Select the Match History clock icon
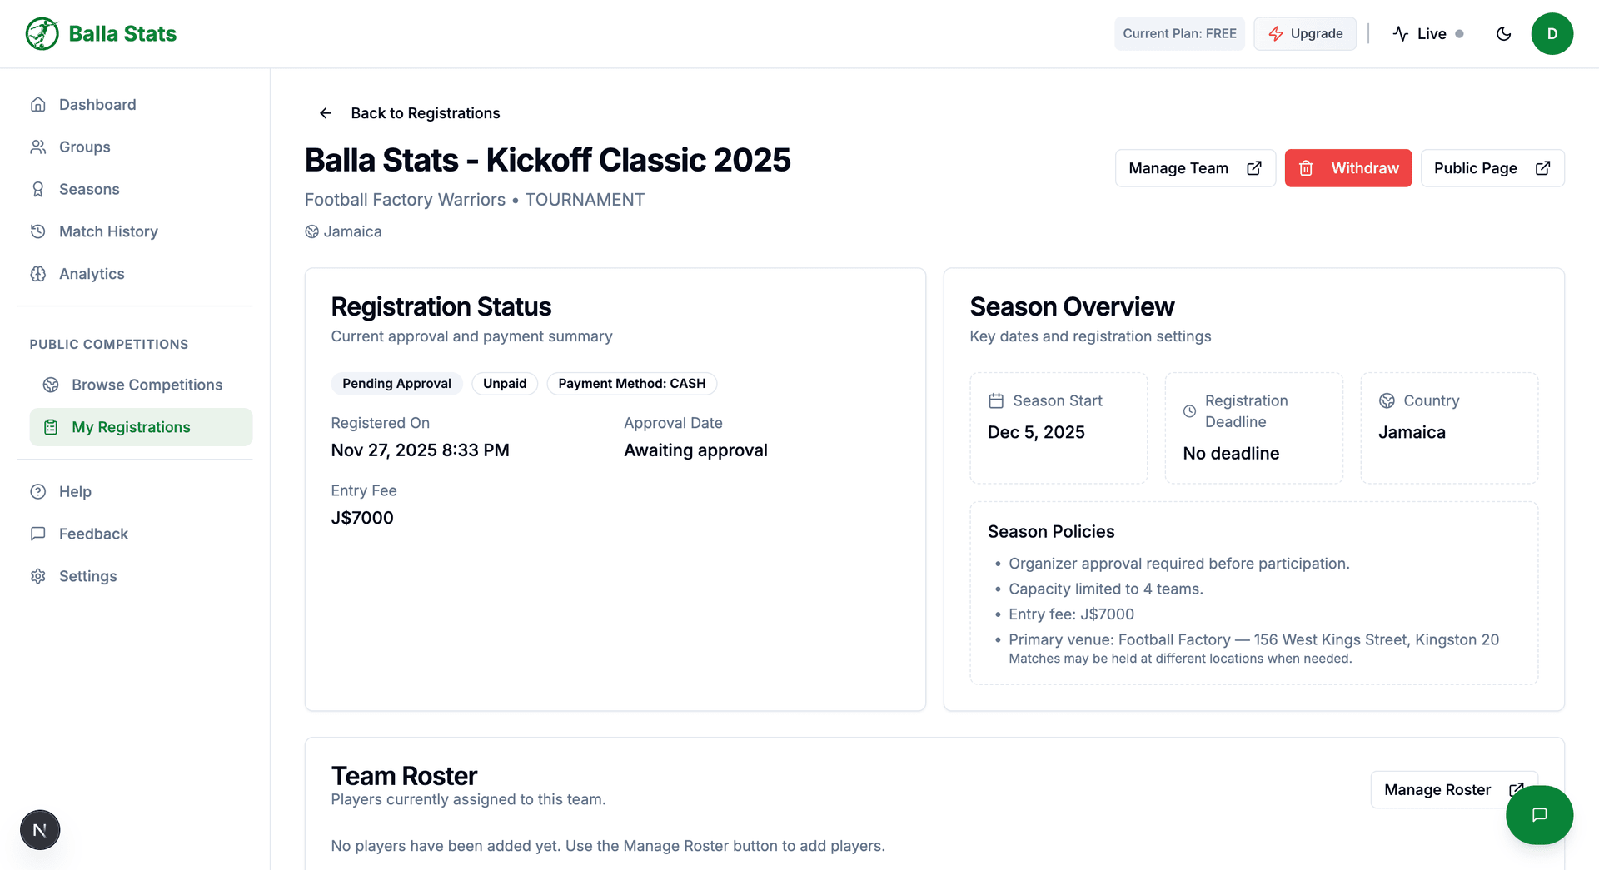This screenshot has height=870, width=1599. pyautogui.click(x=38, y=231)
